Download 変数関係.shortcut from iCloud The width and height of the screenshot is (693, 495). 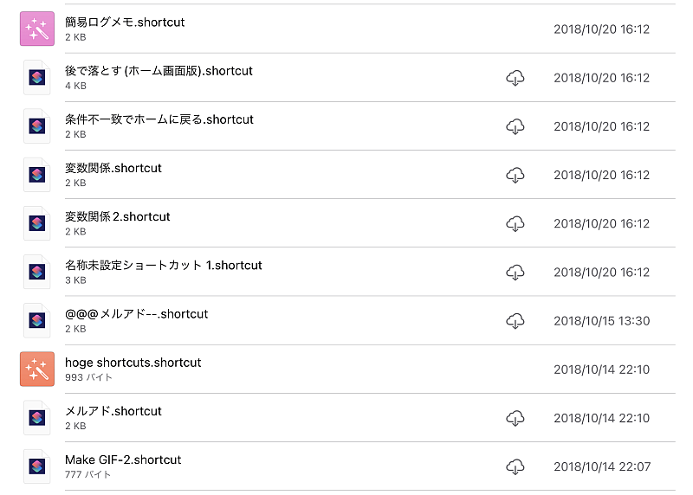pos(515,175)
